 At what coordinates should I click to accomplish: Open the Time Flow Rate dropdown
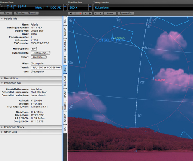(x=90, y=7)
